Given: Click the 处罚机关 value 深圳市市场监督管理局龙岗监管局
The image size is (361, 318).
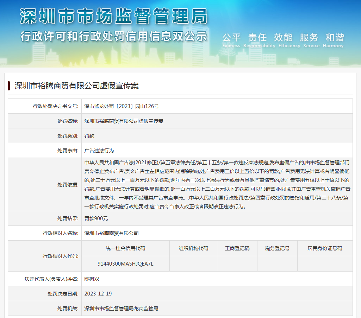Looking at the screenshot, I should click(x=121, y=309).
